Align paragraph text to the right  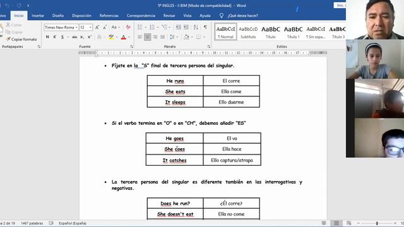155,37
